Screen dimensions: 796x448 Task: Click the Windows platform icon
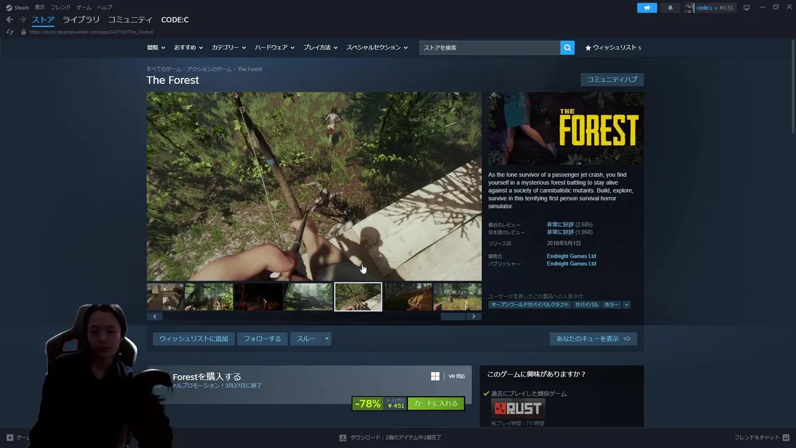point(435,376)
